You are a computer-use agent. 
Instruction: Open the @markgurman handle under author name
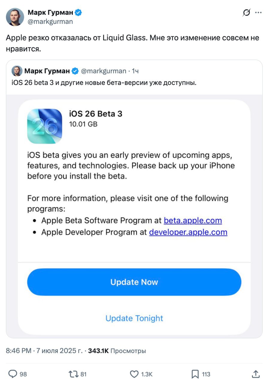[x=50, y=22]
